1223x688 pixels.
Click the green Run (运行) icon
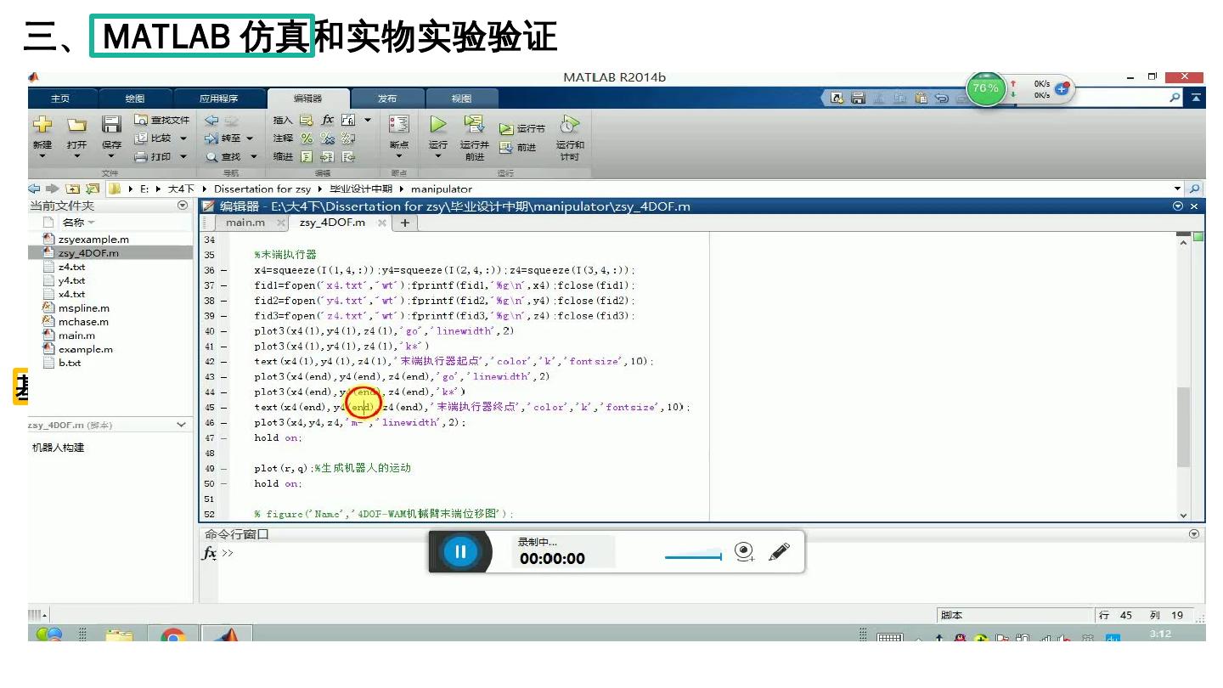click(437, 125)
